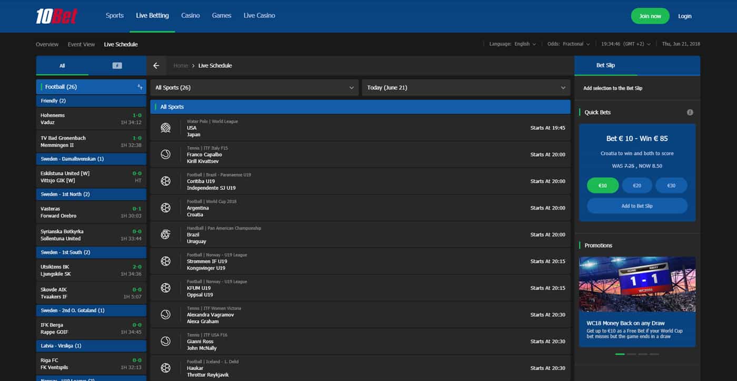The width and height of the screenshot is (737, 381).
Task: Collapse the Latvia - Virsliga (1) section
Action: coord(91,346)
